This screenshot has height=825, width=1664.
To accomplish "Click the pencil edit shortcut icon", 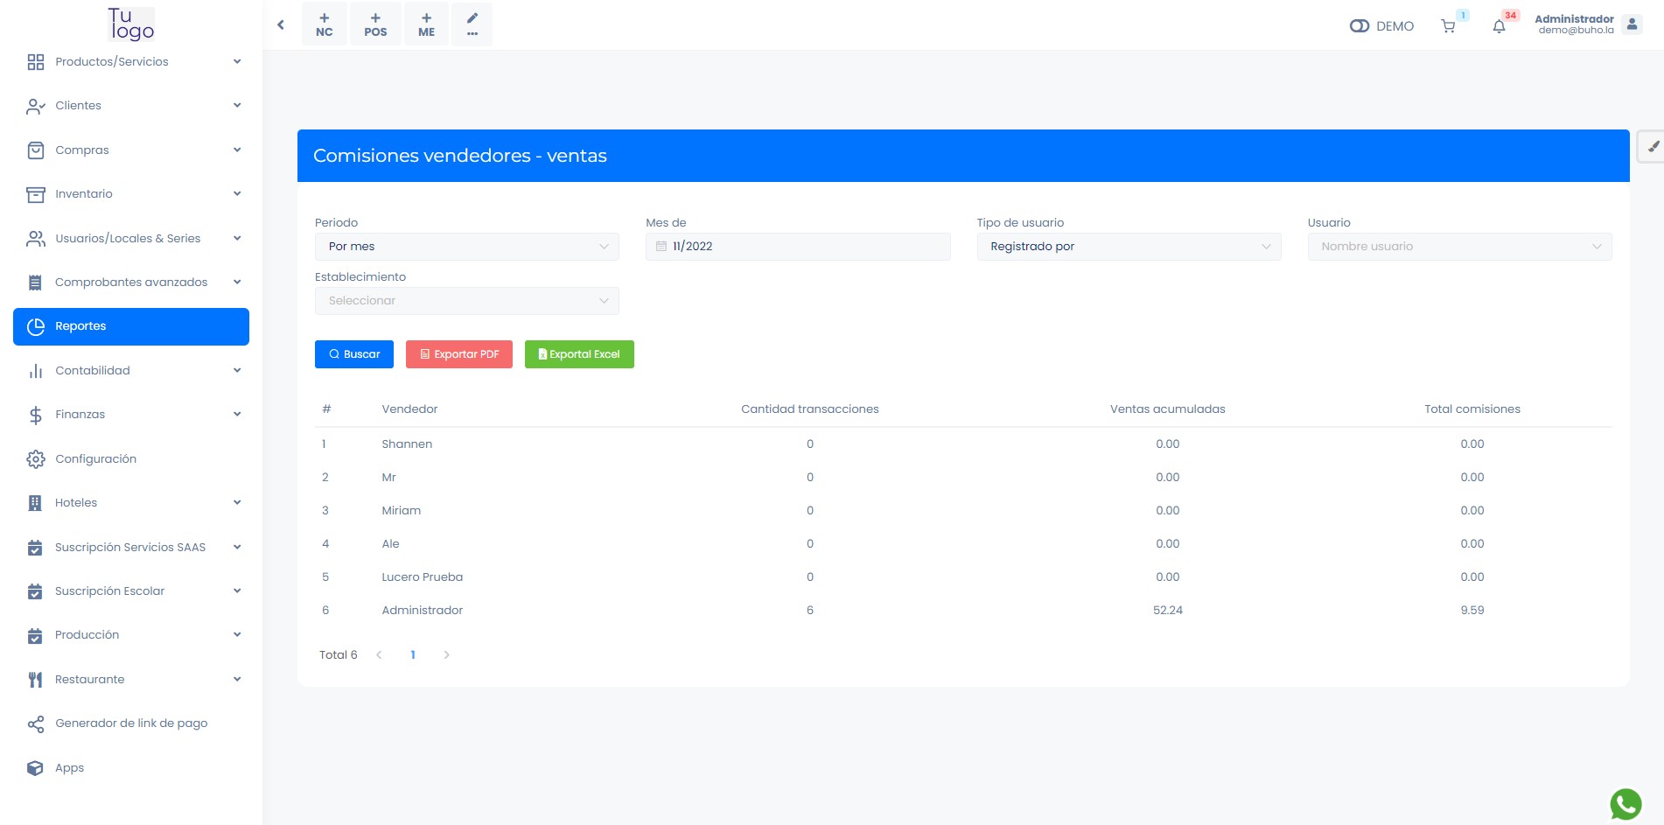I will pos(472,24).
